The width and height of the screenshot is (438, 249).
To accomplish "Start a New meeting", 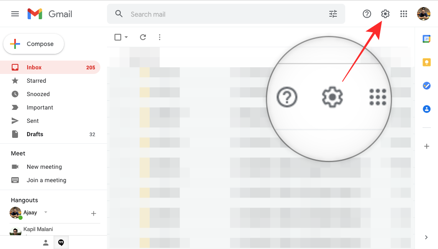I will (44, 167).
